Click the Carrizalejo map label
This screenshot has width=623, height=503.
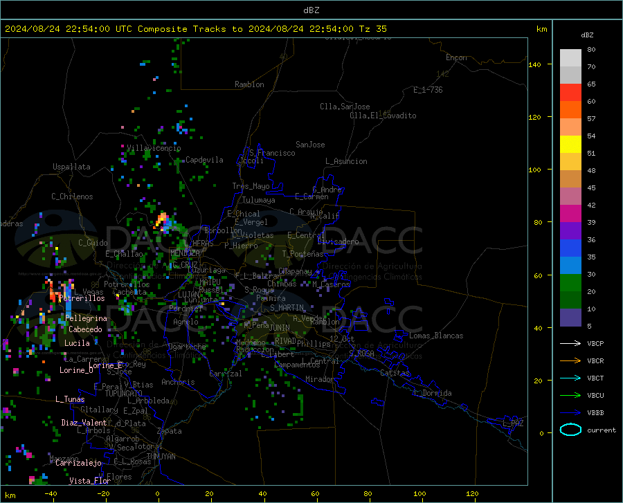(79, 463)
